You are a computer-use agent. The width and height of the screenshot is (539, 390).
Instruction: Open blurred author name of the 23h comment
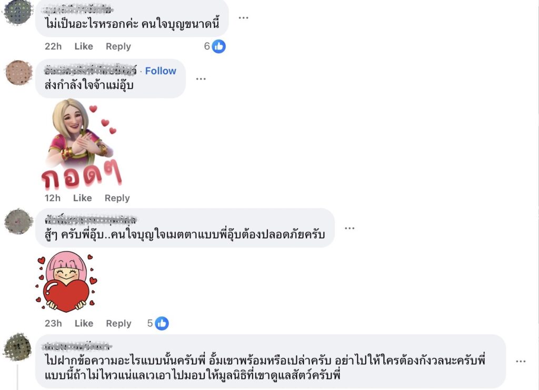click(x=91, y=219)
